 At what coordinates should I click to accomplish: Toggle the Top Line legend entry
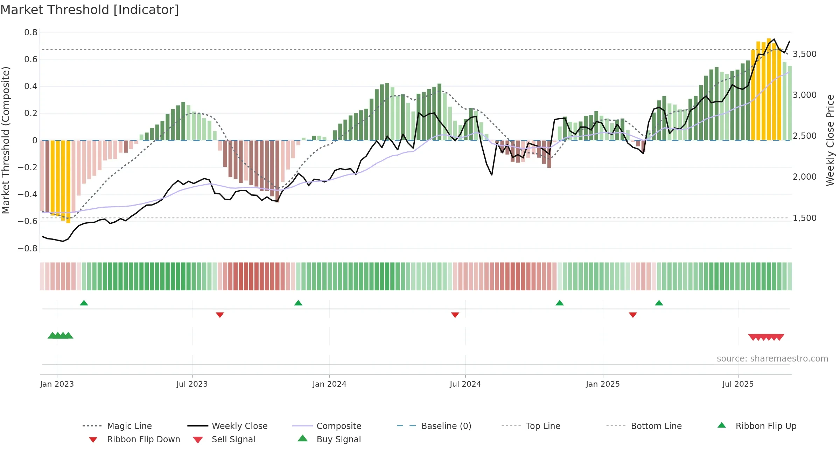[x=531, y=426]
